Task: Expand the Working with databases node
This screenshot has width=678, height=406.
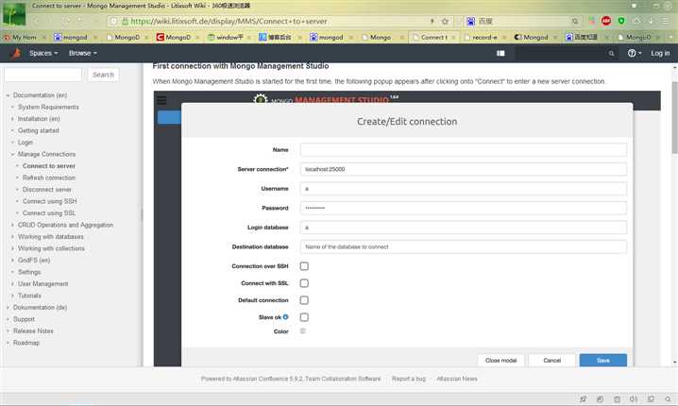Action: [x=12, y=236]
